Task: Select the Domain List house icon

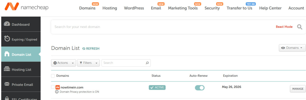Action: coord(7,54)
